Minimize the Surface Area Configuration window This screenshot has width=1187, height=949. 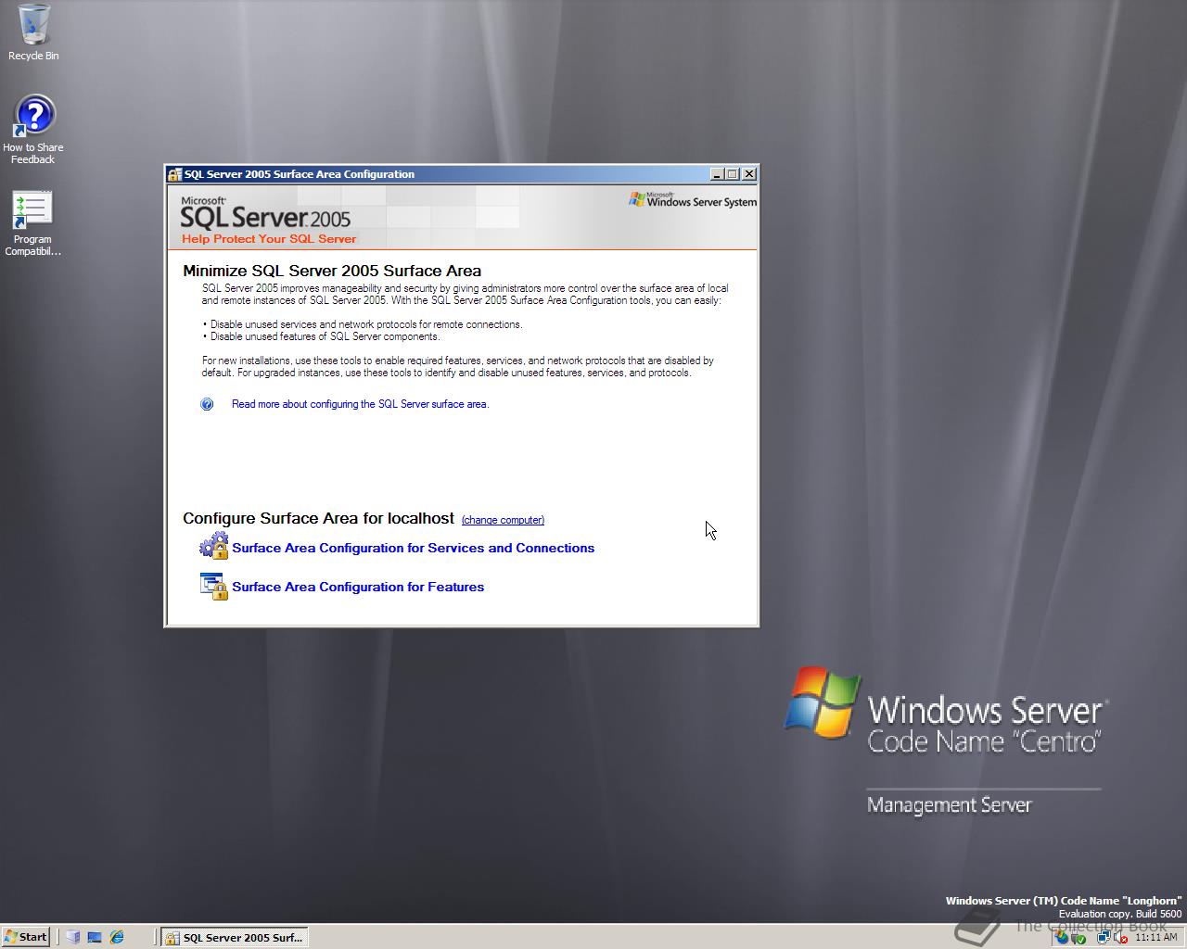(x=717, y=174)
